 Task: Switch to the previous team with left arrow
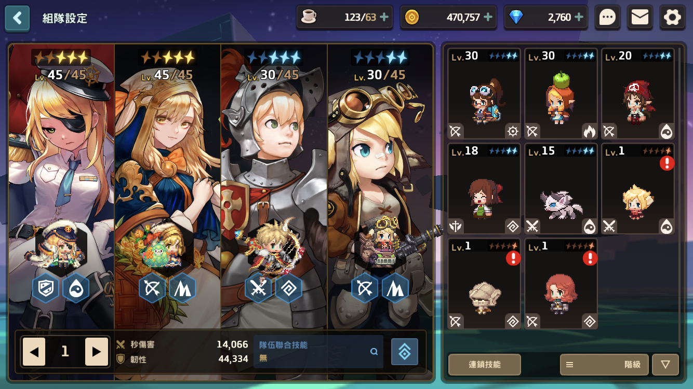pos(34,352)
